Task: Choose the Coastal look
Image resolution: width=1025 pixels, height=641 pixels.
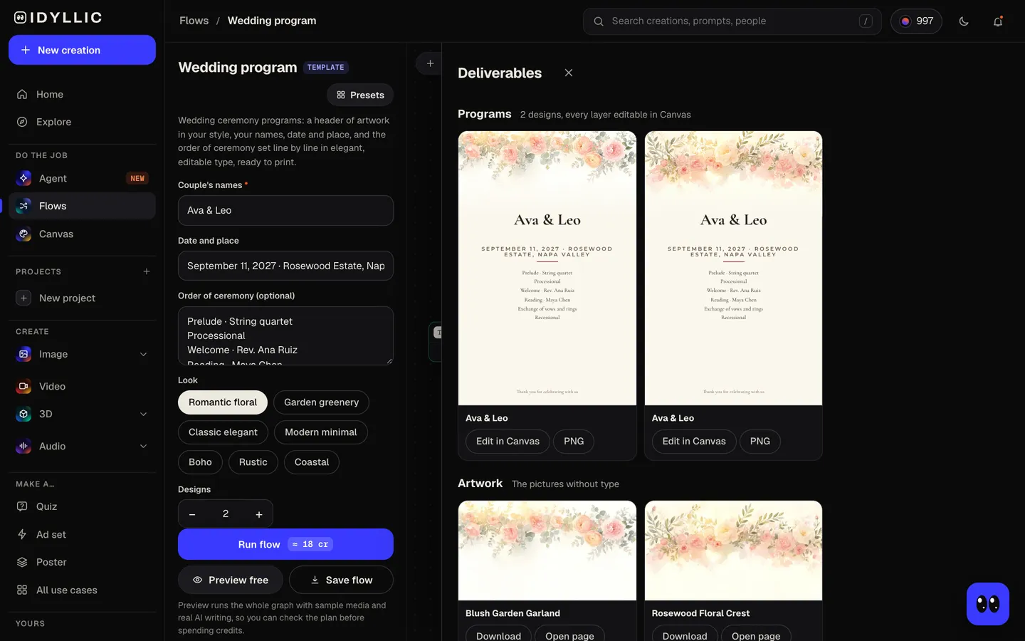Action: [x=312, y=462]
